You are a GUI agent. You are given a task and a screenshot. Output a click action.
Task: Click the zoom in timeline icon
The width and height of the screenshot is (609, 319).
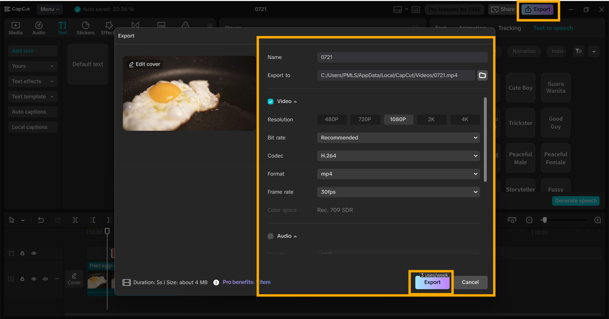[598, 220]
